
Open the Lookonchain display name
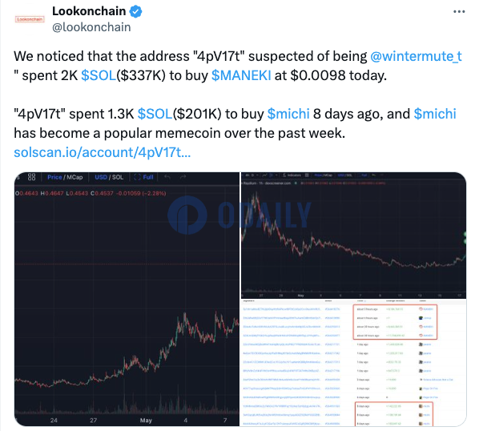coord(89,11)
